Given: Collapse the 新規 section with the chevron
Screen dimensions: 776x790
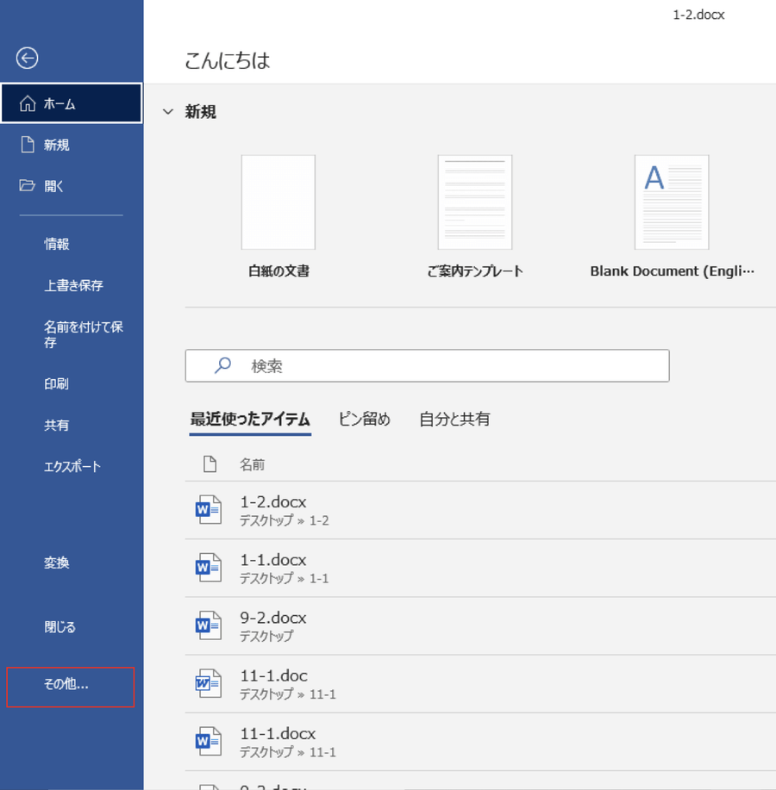Looking at the screenshot, I should click(x=168, y=112).
